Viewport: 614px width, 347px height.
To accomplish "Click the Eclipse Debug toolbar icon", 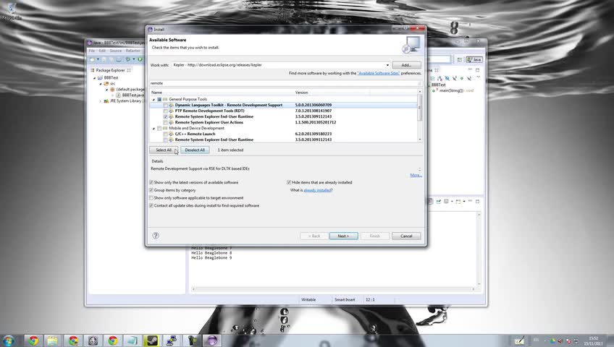I will click(127, 59).
